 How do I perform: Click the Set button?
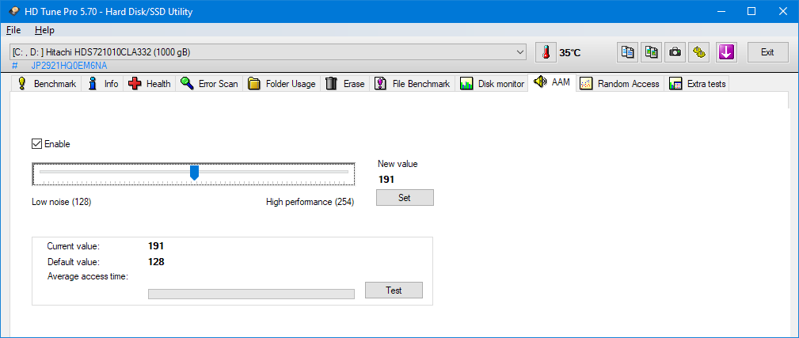click(x=405, y=198)
